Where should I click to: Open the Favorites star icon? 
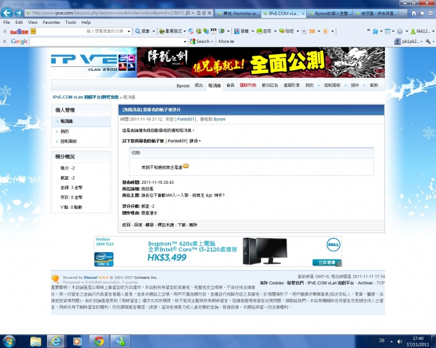(x=422, y=13)
